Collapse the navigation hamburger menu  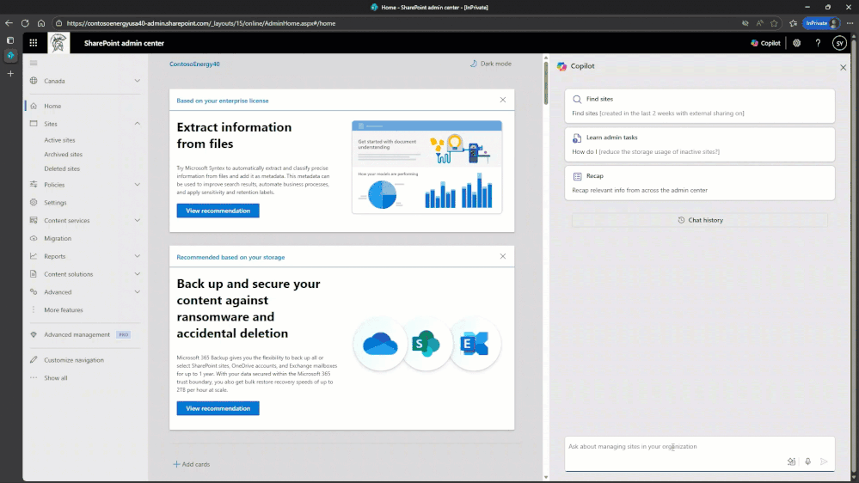[x=34, y=63]
